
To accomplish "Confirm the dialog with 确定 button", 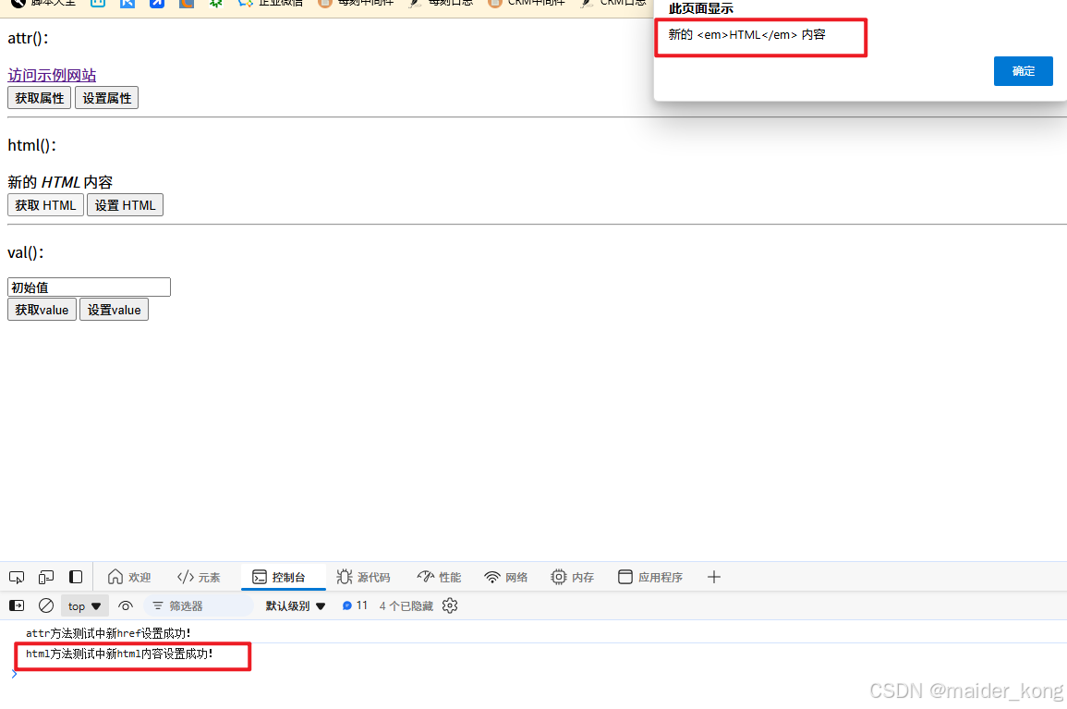I will tap(1023, 70).
